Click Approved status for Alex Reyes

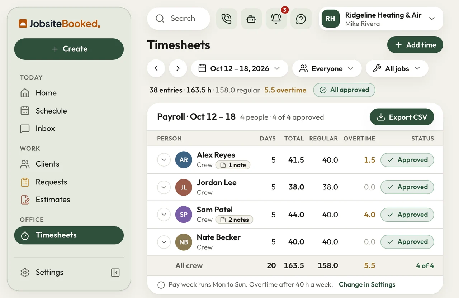pos(407,160)
